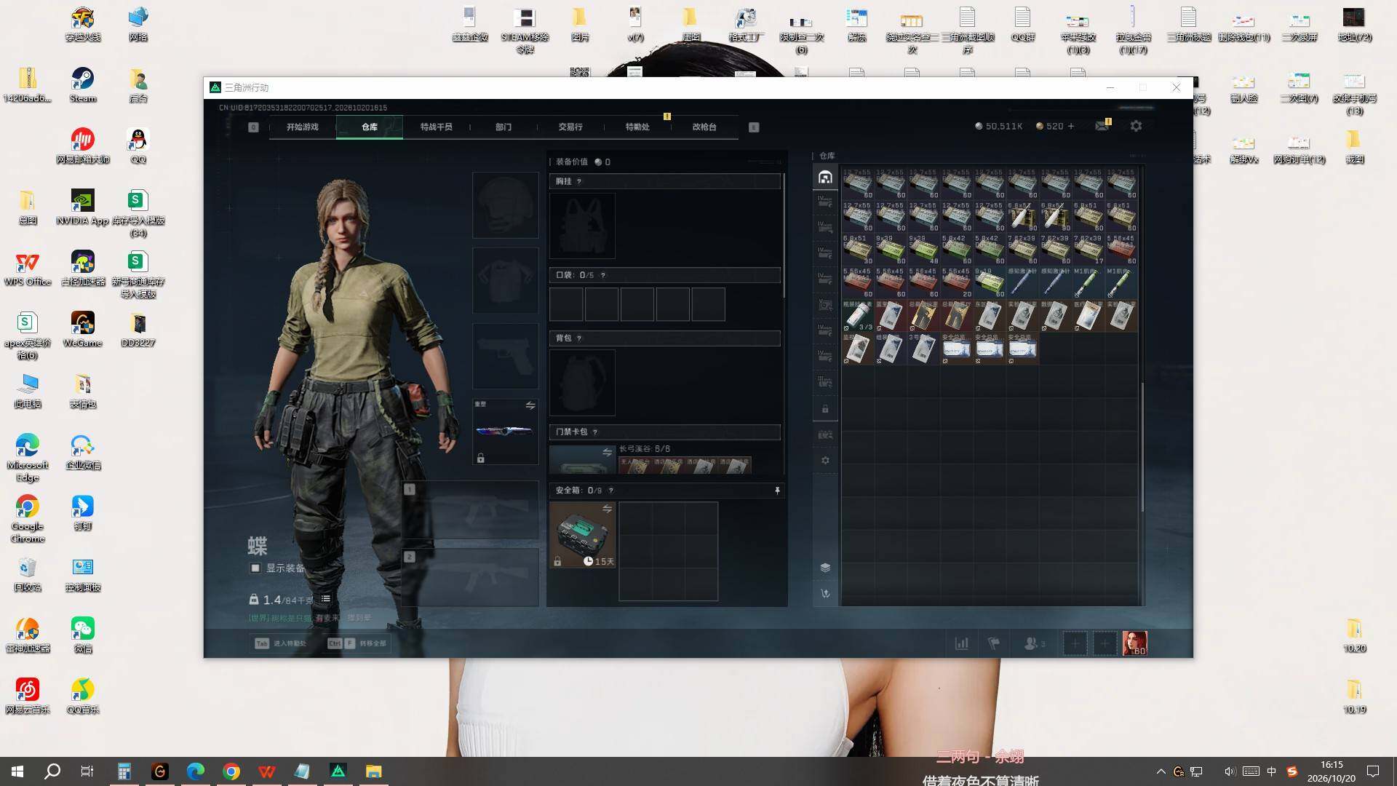Select the first 12.7x55 ammo box
The width and height of the screenshot is (1397, 786).
click(x=858, y=183)
